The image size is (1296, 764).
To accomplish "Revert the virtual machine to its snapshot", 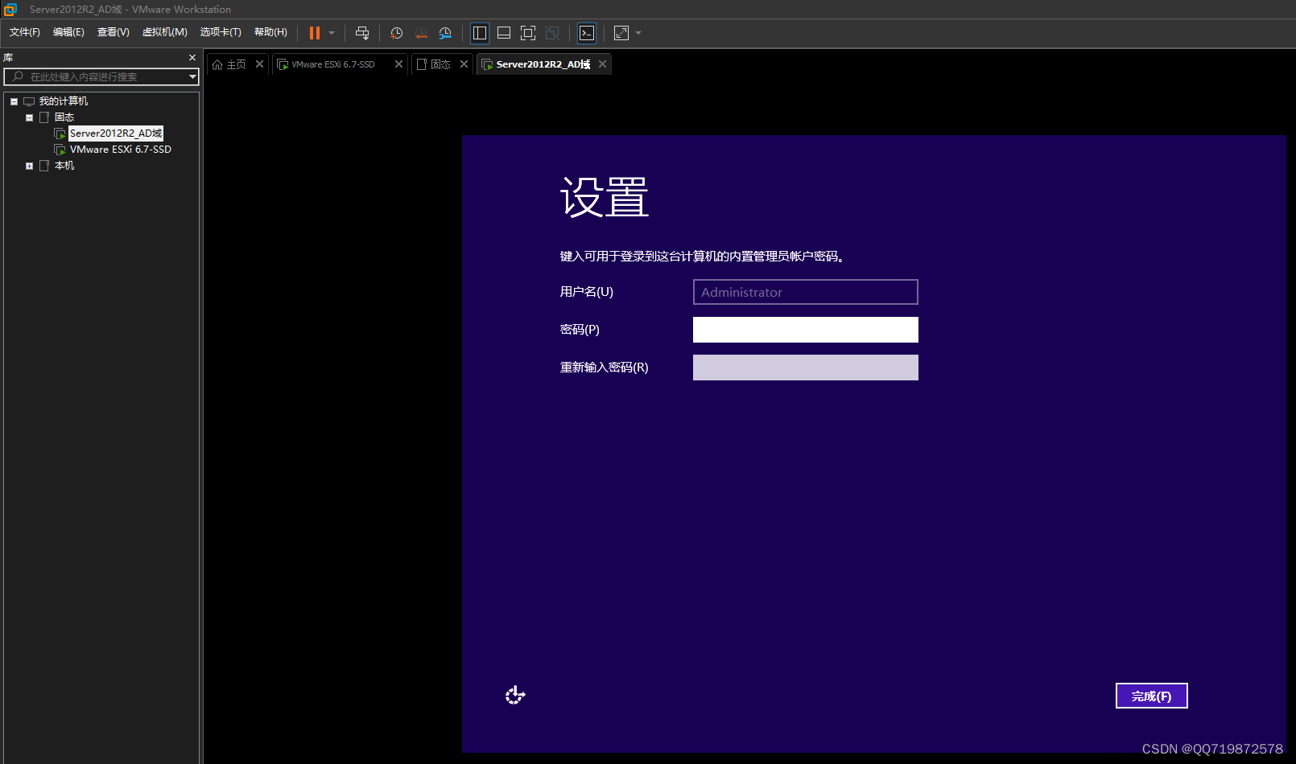I will [421, 33].
